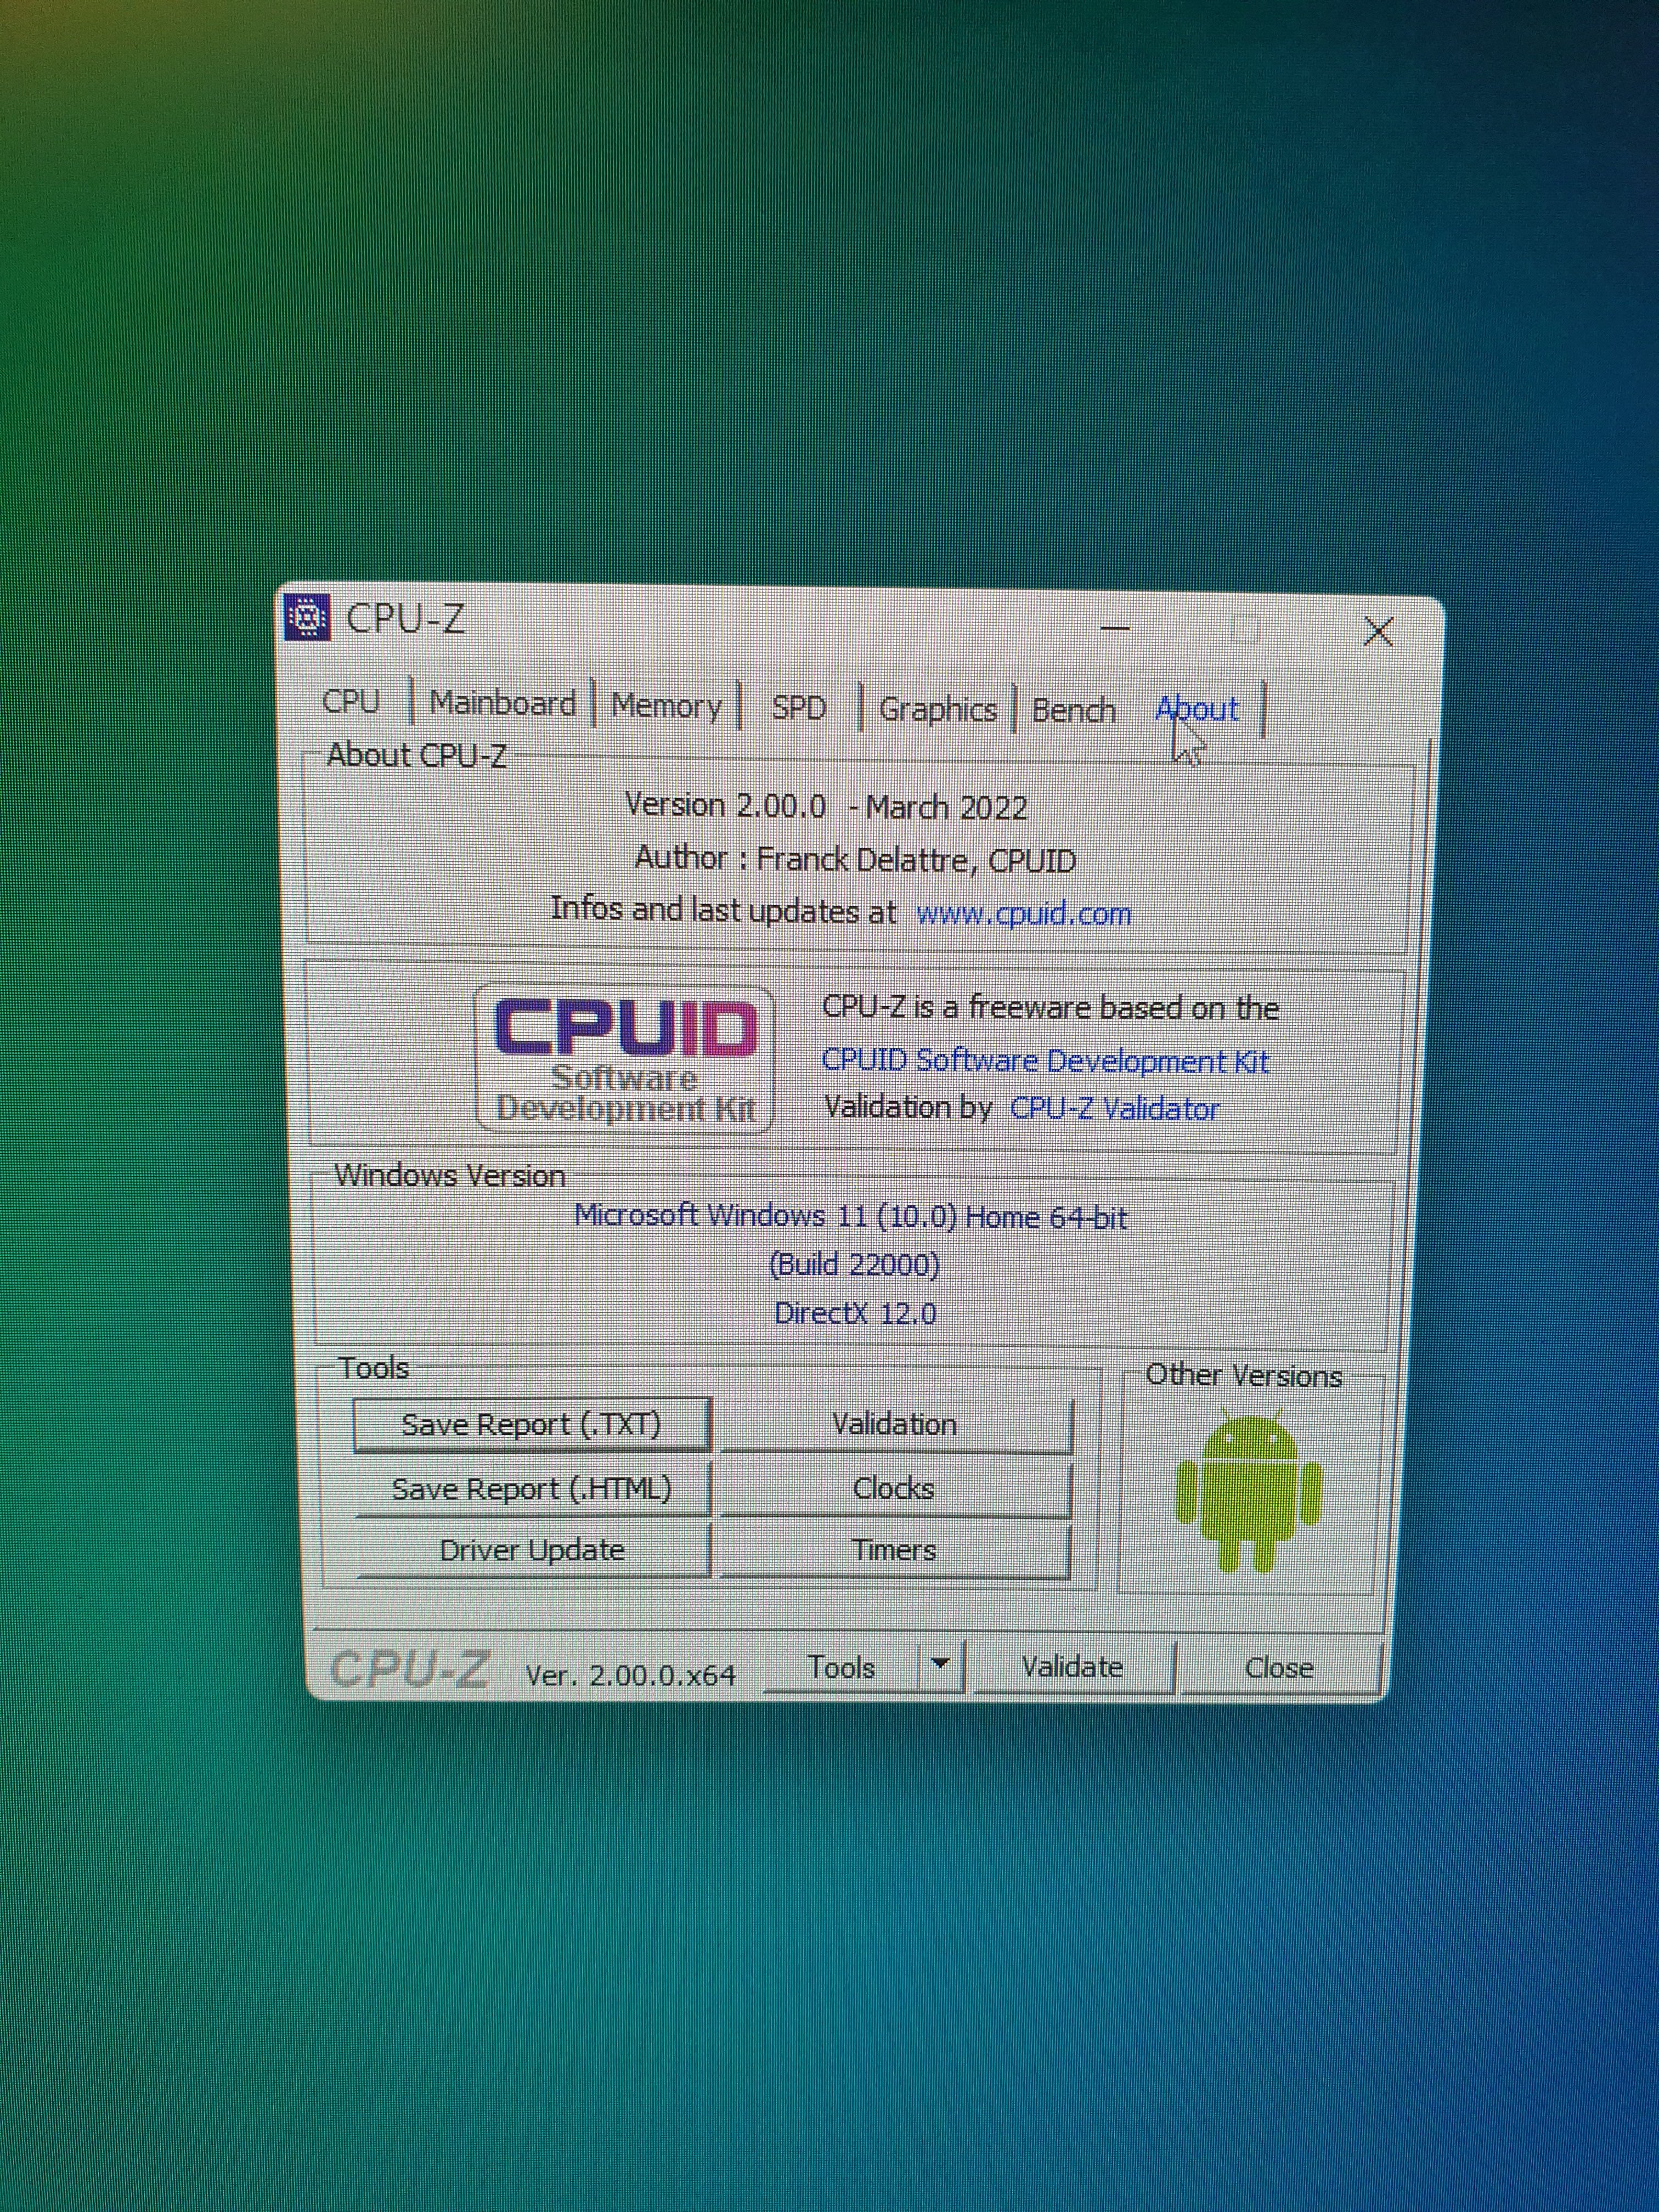Image resolution: width=1659 pixels, height=2212 pixels.
Task: Click the CPUID Software Development Kit logo
Action: tap(625, 1059)
